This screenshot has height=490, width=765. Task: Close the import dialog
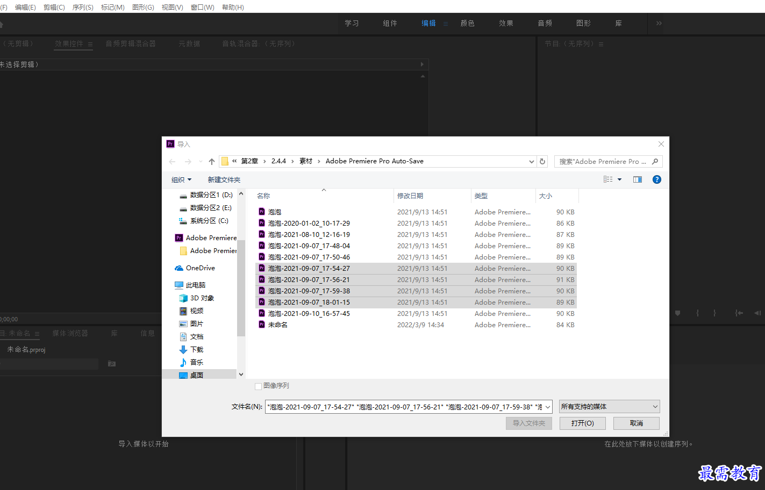pyautogui.click(x=661, y=144)
